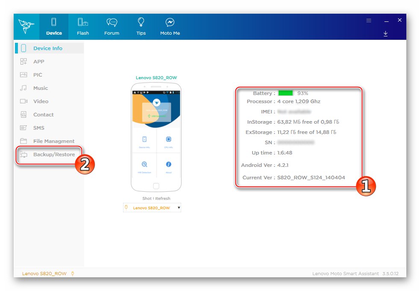Click the Lenovo S820_ROW phone preview

tap(156, 137)
